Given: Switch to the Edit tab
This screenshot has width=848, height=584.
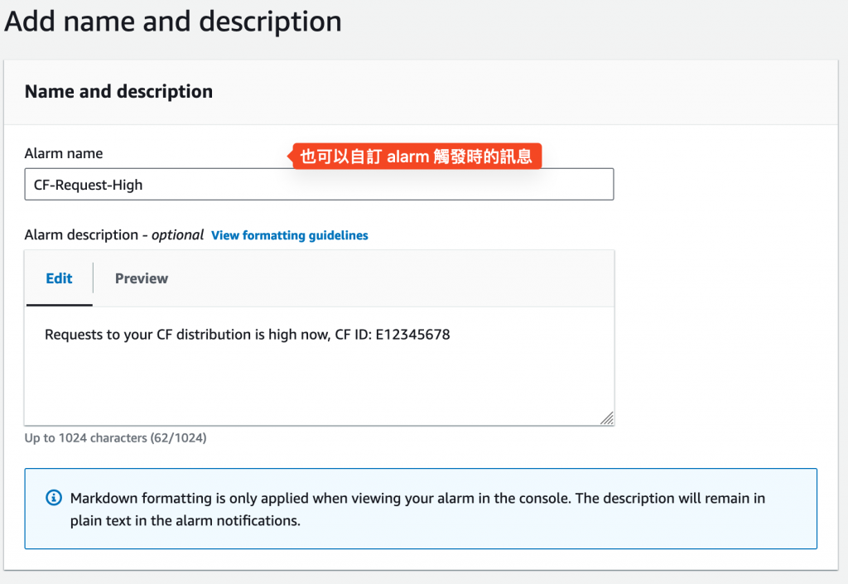Looking at the screenshot, I should click(x=59, y=278).
